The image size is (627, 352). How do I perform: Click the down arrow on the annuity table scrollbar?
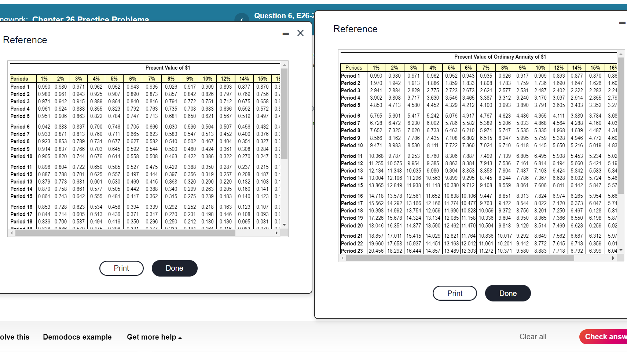pyautogui.click(x=620, y=250)
